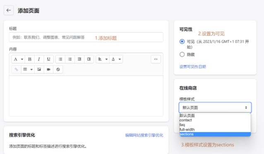Insert a bulleted list
264x154 pixels.
tap(60, 59)
